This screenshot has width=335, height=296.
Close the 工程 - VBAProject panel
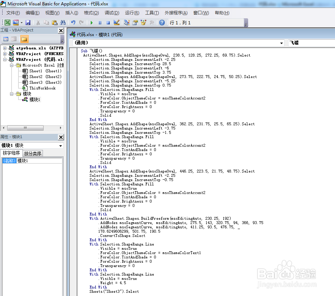tap(61, 30)
